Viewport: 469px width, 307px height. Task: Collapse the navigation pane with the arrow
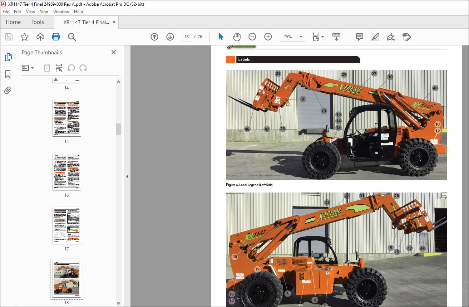pos(127,176)
